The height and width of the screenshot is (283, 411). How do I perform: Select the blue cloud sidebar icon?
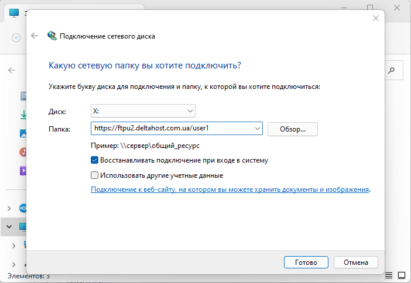[23, 208]
